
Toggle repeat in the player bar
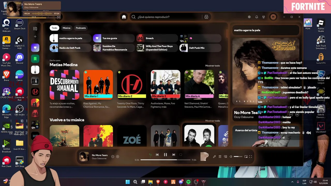coord(180,155)
